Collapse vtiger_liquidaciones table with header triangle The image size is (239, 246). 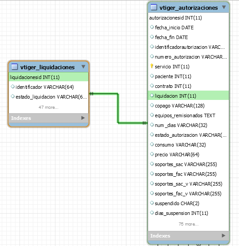coord(83,67)
